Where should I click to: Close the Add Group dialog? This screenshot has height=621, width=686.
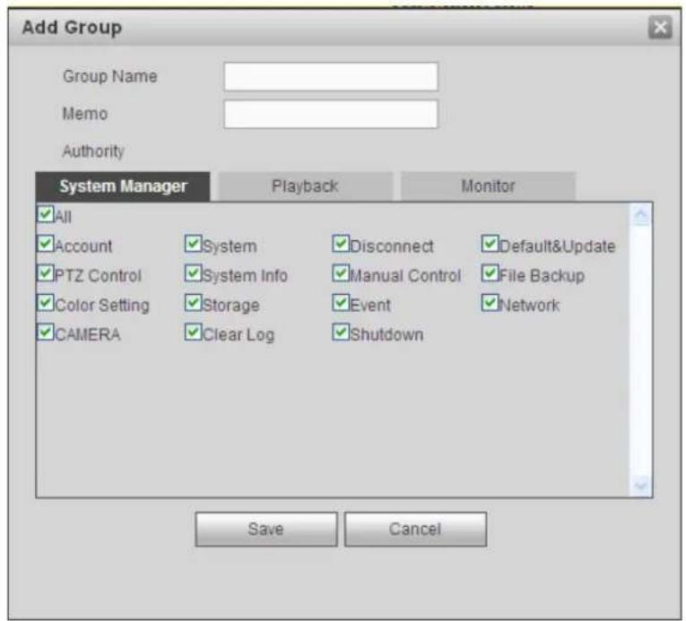tap(660, 28)
